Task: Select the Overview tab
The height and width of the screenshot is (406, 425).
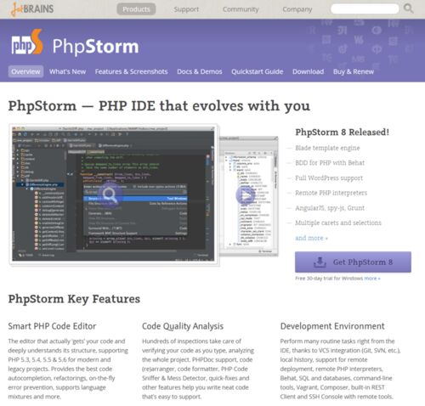Action: pyautogui.click(x=25, y=71)
